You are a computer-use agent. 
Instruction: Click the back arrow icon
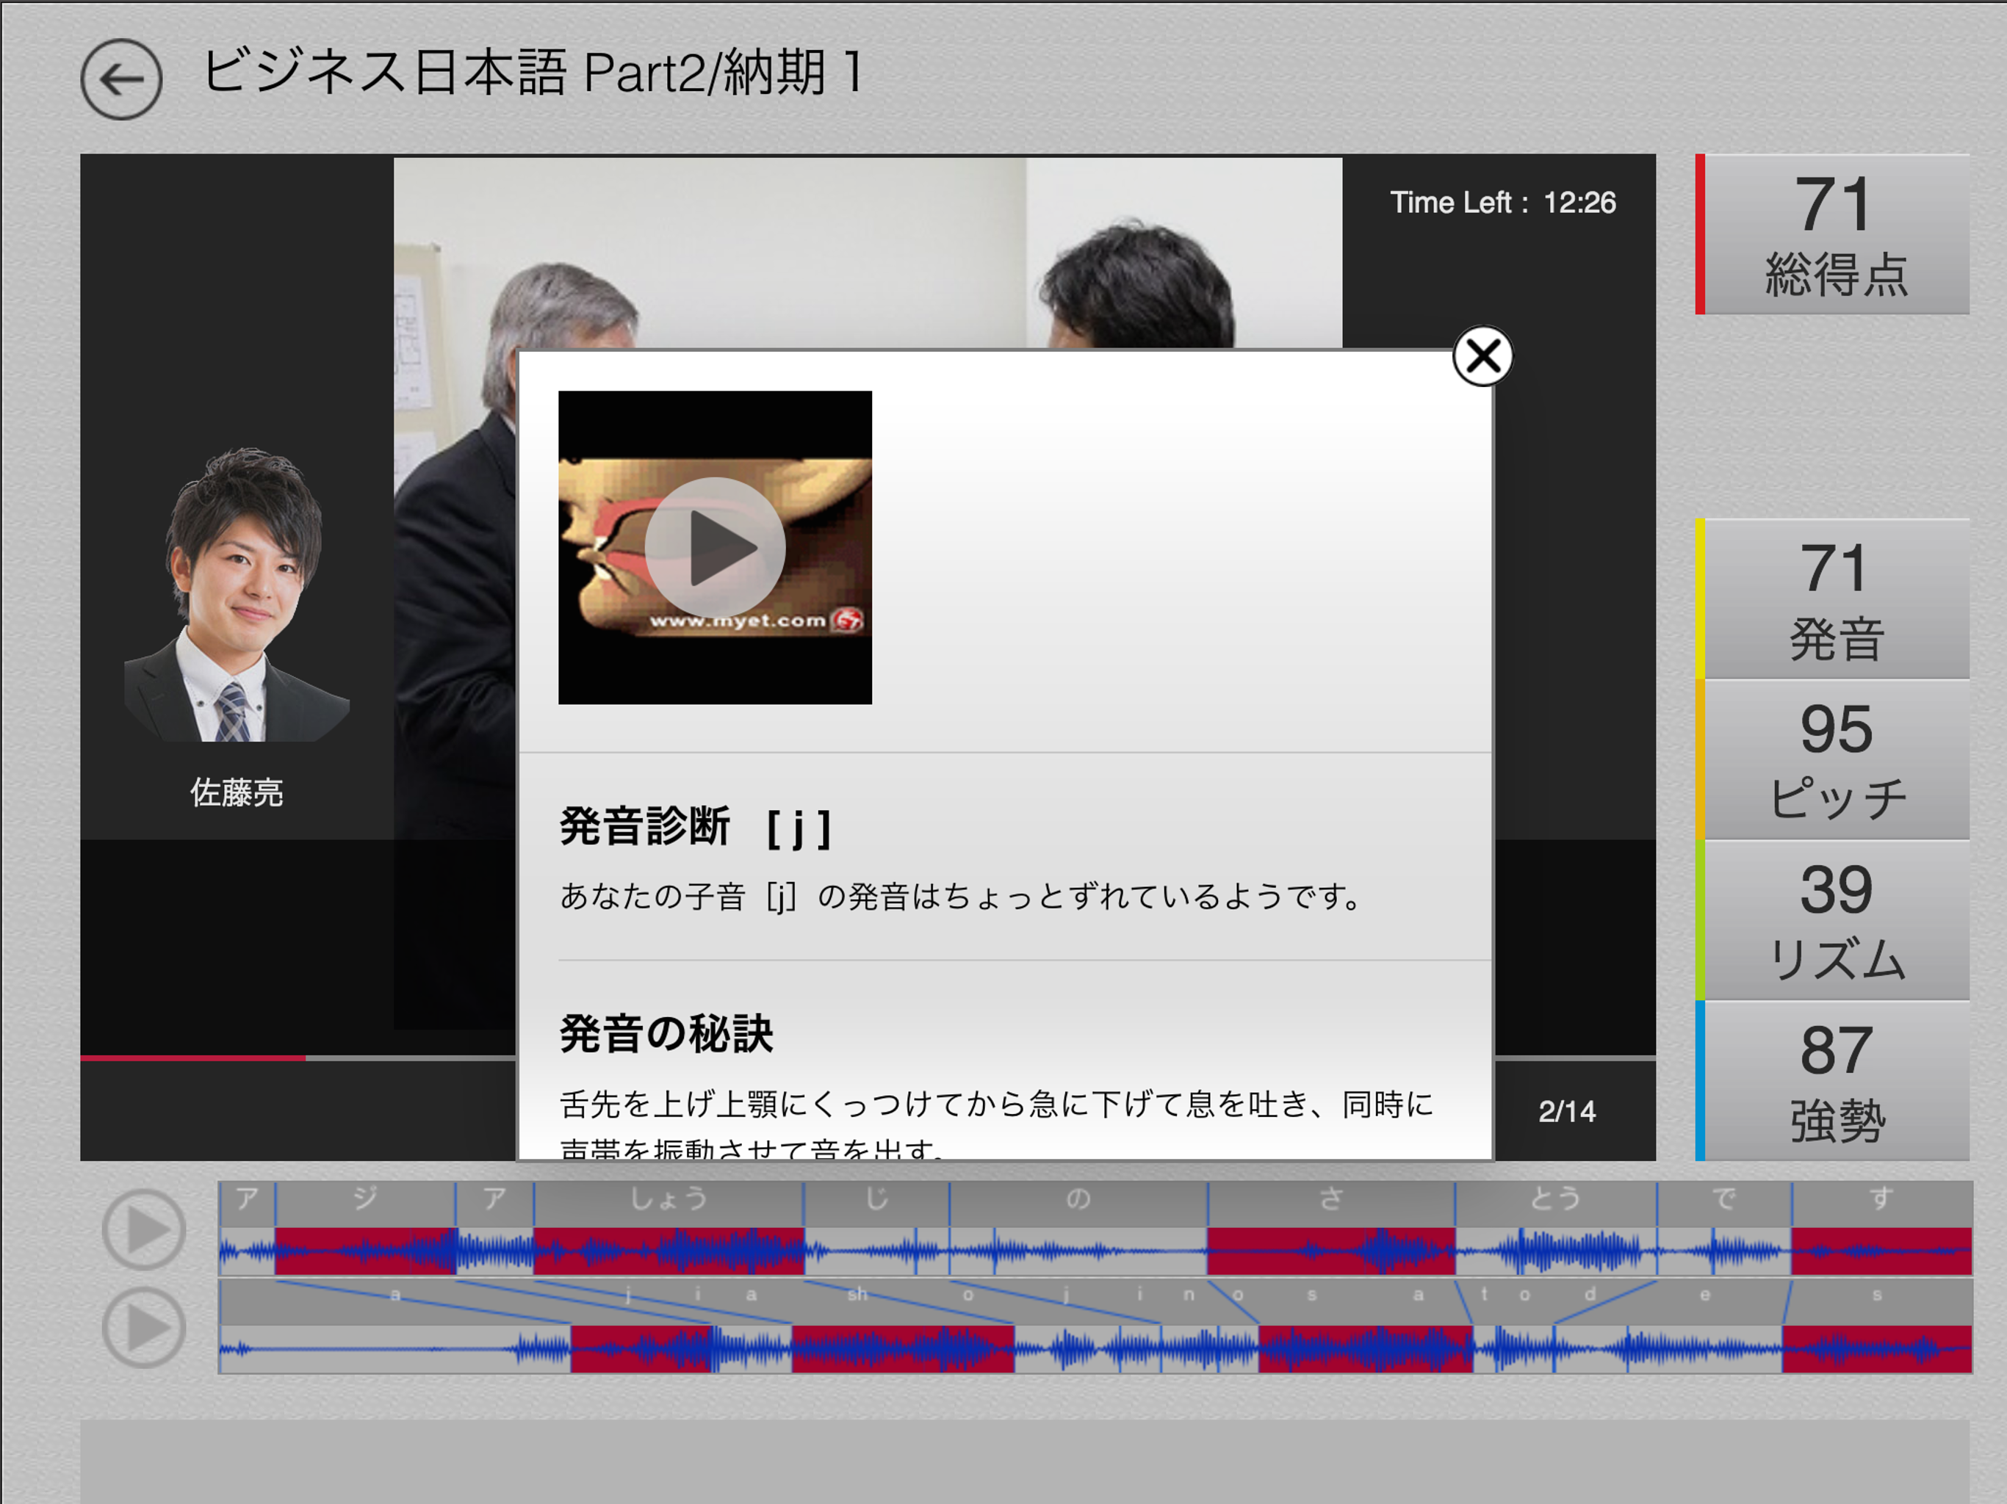pos(120,79)
